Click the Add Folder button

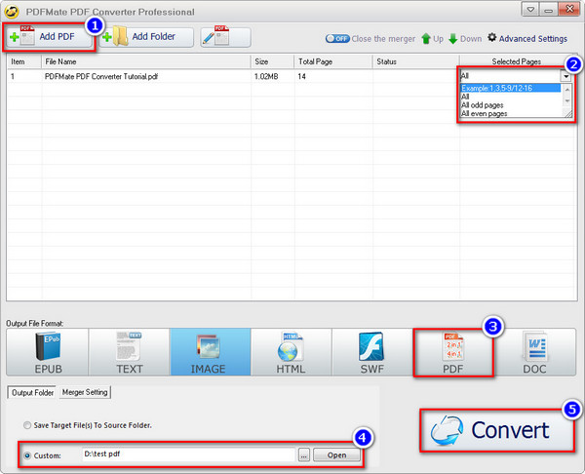(146, 37)
